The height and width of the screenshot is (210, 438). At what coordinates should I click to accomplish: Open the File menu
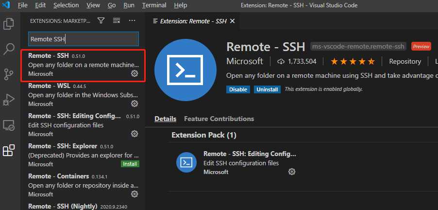22,5
